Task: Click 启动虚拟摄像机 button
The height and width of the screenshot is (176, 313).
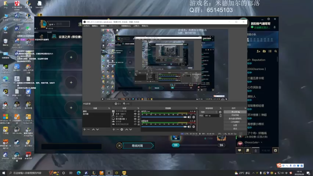Action: click(x=235, y=119)
